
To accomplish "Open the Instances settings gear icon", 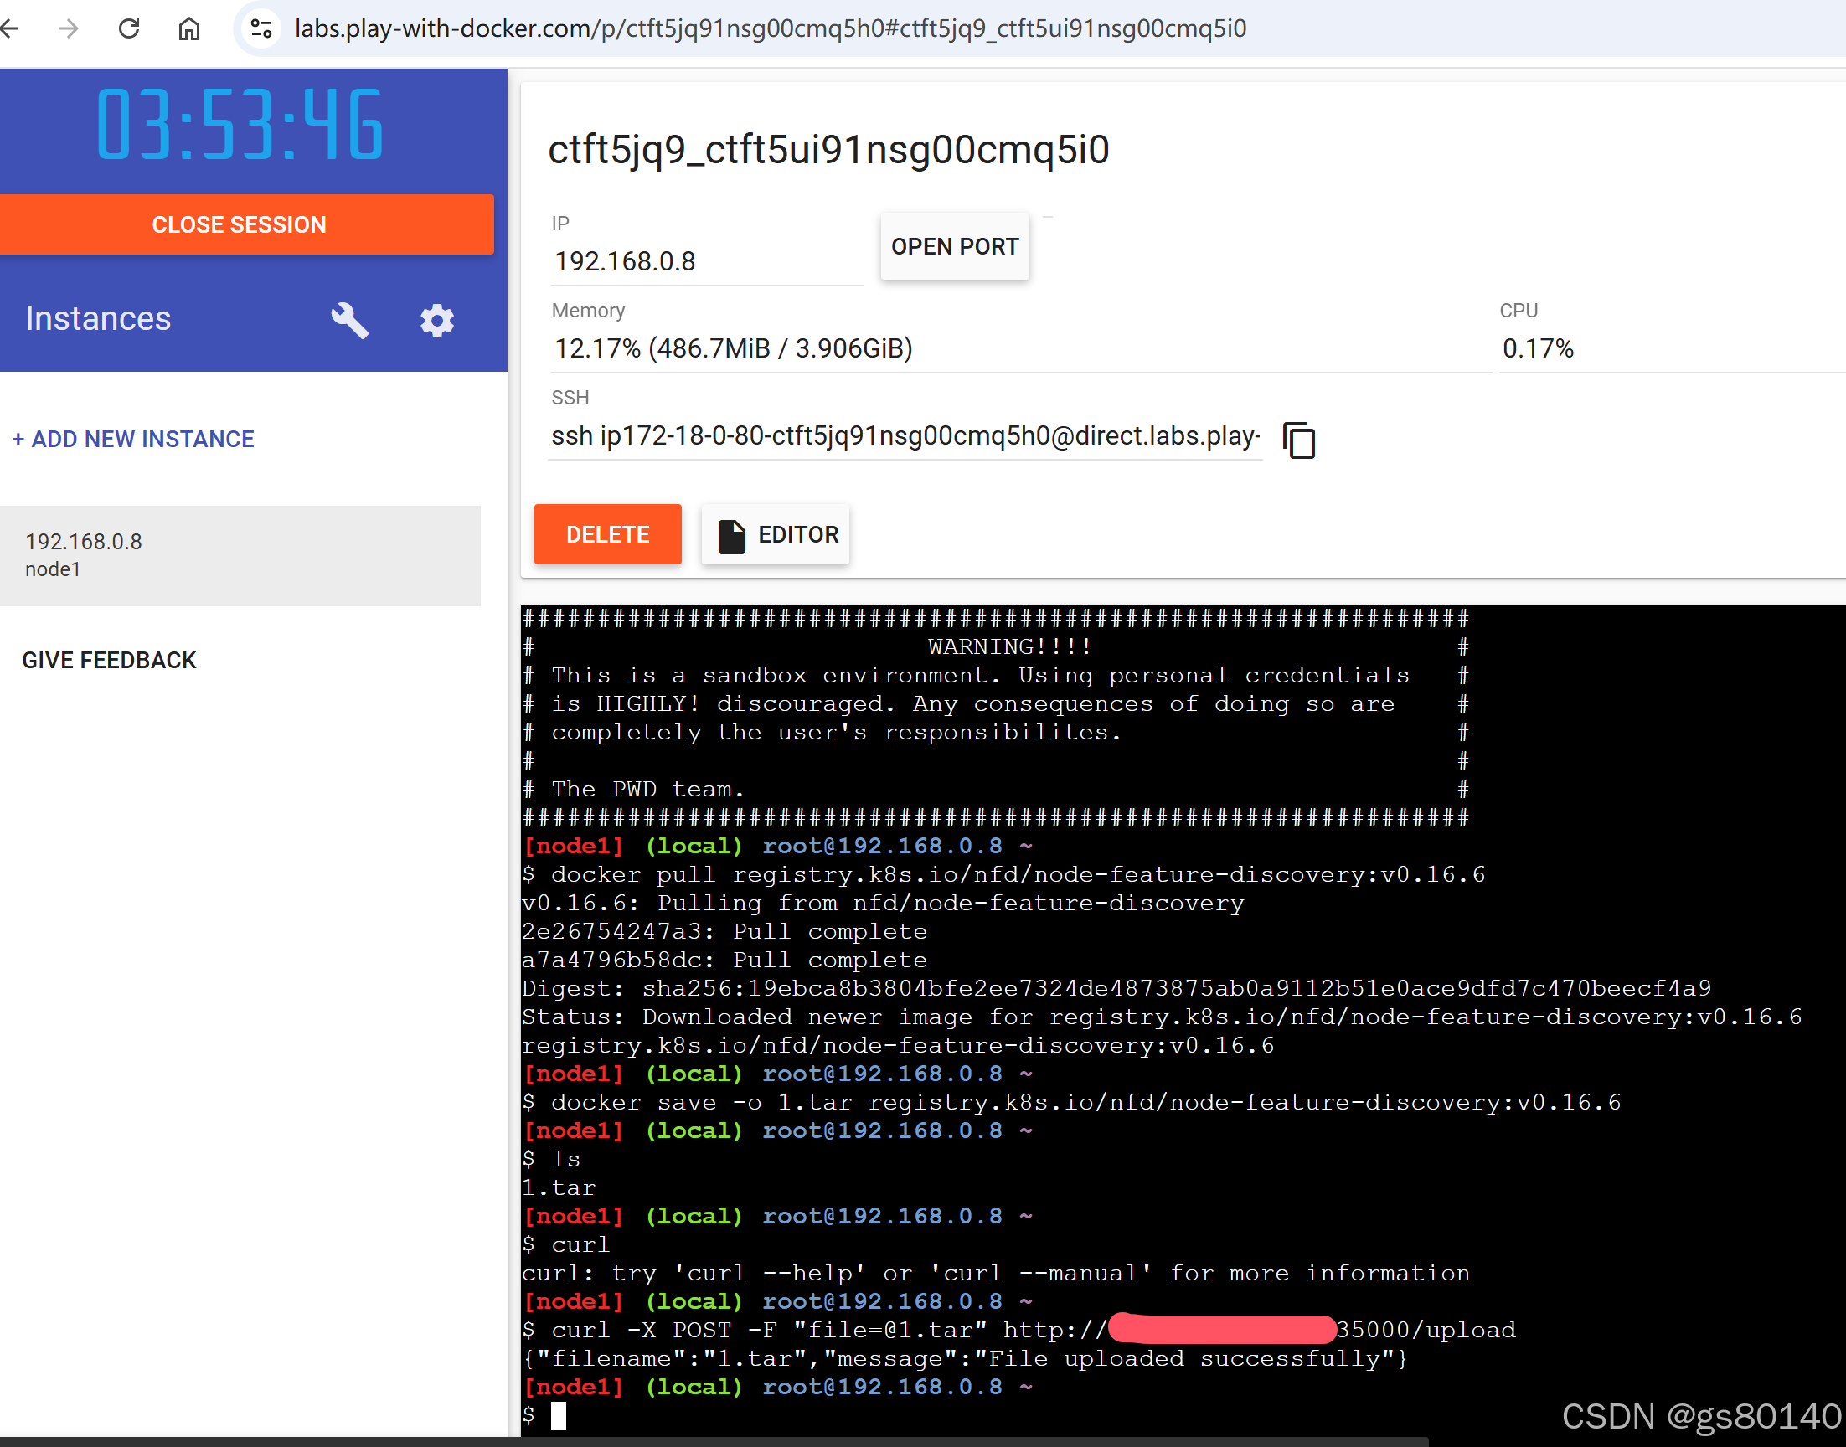I will tap(436, 320).
